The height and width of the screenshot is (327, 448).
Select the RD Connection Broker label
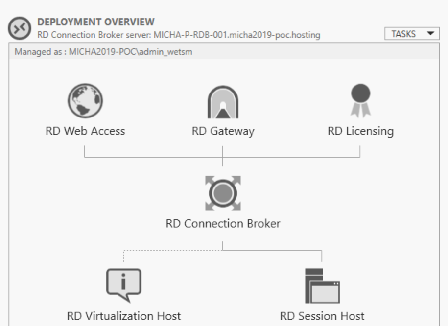point(223,224)
